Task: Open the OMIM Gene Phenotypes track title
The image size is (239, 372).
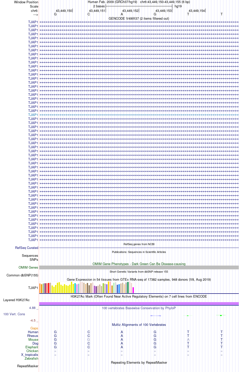Action: [139, 264]
